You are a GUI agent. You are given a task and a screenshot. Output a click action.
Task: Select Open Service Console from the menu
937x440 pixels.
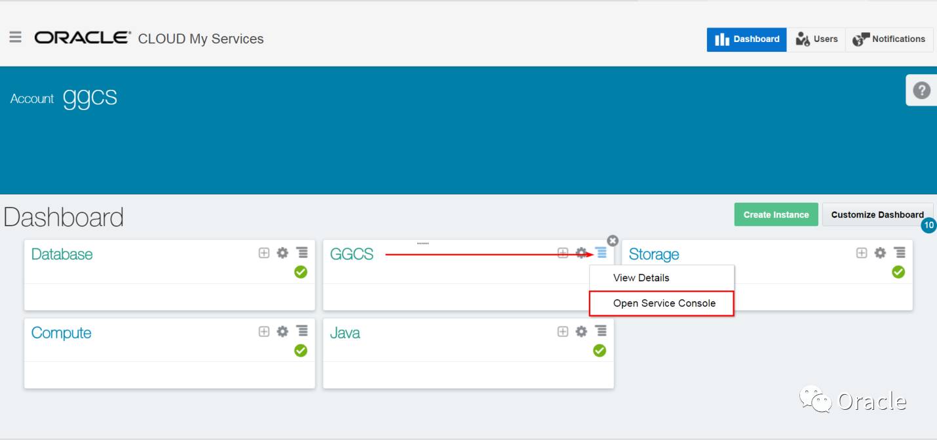point(662,303)
